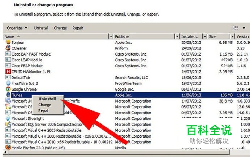Click the Search Results, LLC publisher cell
This screenshot has width=250, height=157.
tap(132, 78)
